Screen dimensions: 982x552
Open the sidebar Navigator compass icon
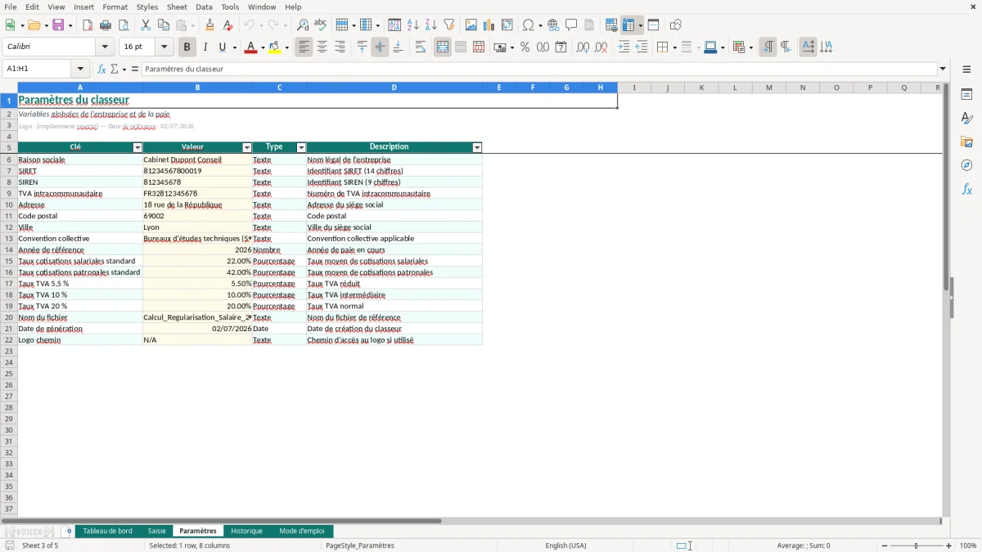[966, 165]
